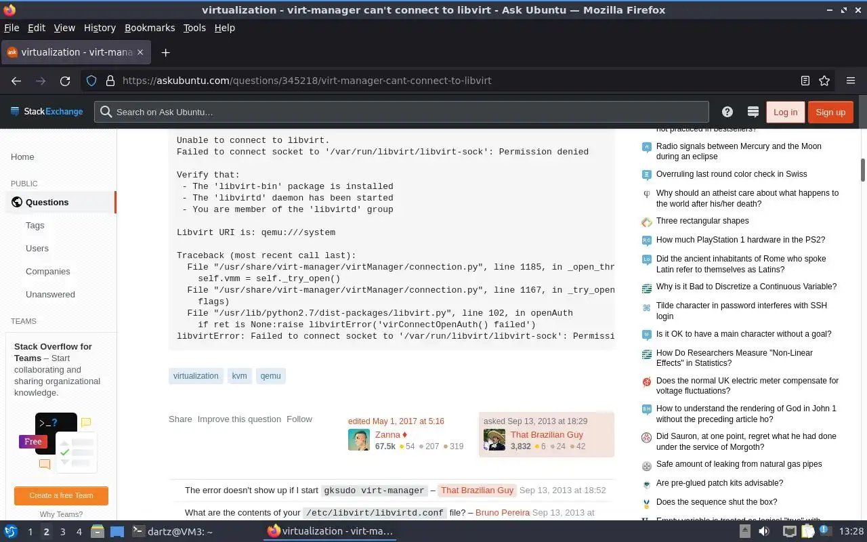This screenshot has width=867, height=542.
Task: Open the File menu
Action: point(12,28)
